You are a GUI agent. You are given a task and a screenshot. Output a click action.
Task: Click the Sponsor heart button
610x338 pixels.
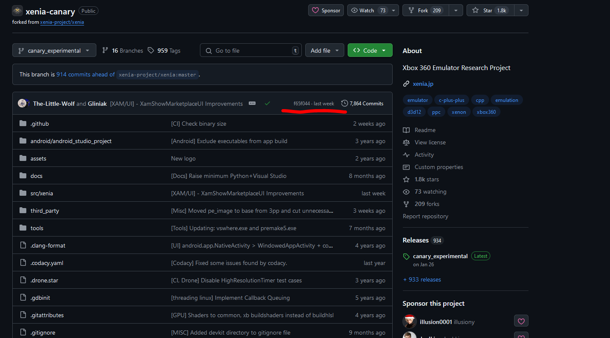click(x=326, y=11)
